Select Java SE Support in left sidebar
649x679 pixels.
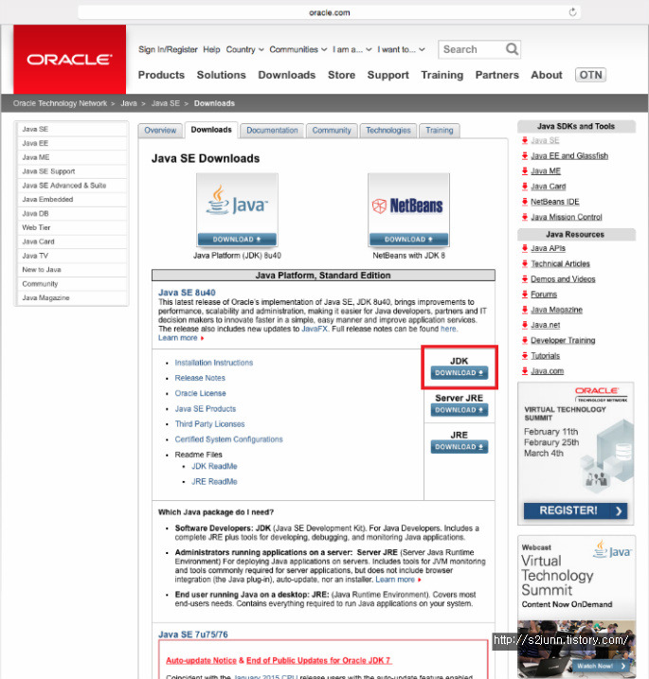pos(71,171)
